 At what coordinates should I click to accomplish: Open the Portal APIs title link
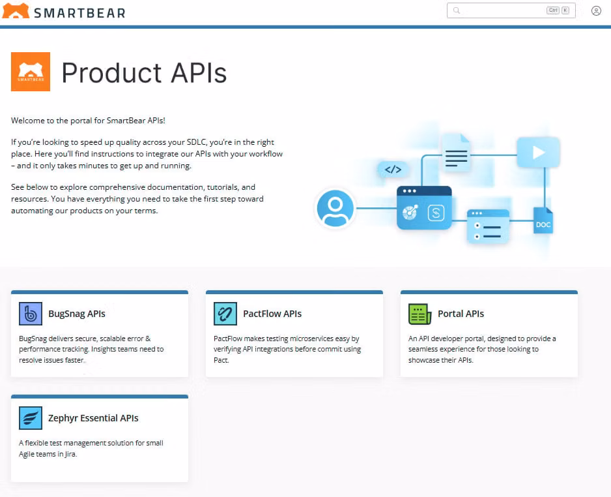point(461,314)
